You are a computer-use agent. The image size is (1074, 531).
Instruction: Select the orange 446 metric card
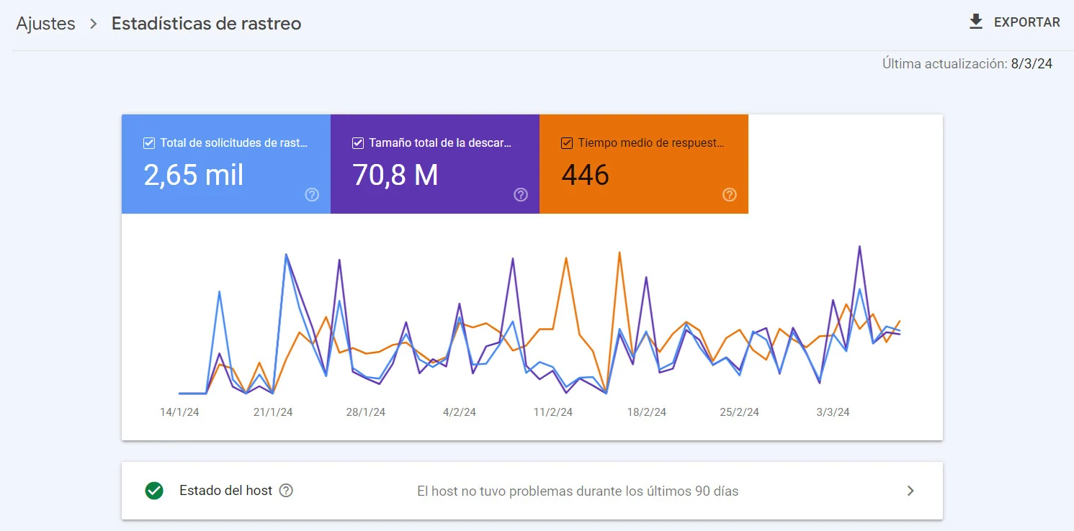click(644, 164)
